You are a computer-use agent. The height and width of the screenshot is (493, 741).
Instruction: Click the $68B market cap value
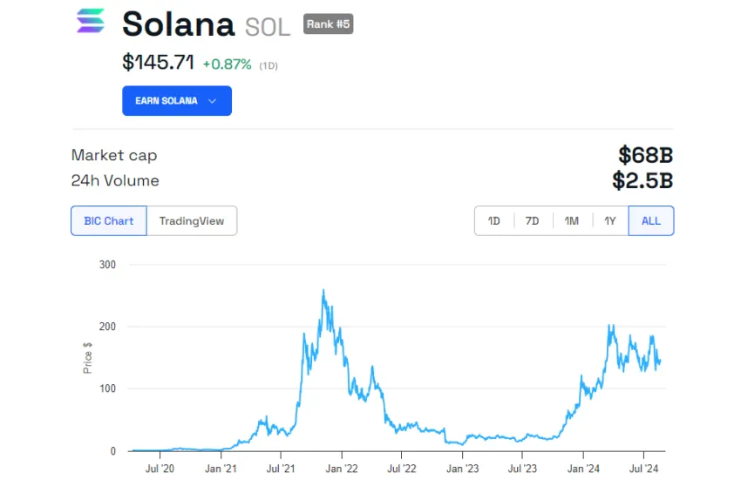645,155
